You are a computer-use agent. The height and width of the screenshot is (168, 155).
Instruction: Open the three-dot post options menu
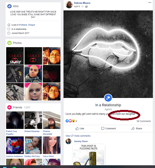(x=150, y=3)
